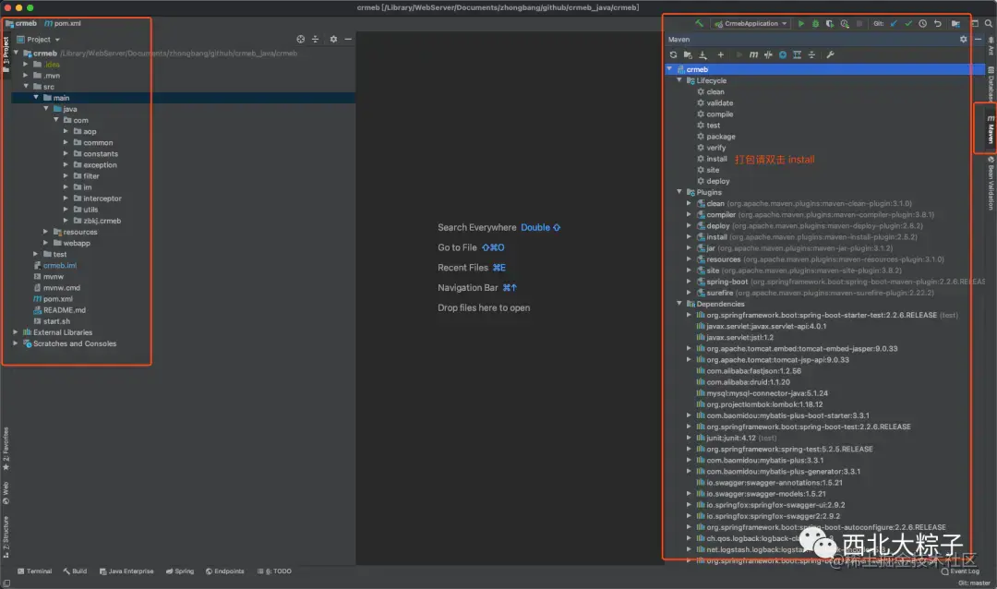Hide the Project tool window
997x589 pixels.
pyautogui.click(x=348, y=40)
